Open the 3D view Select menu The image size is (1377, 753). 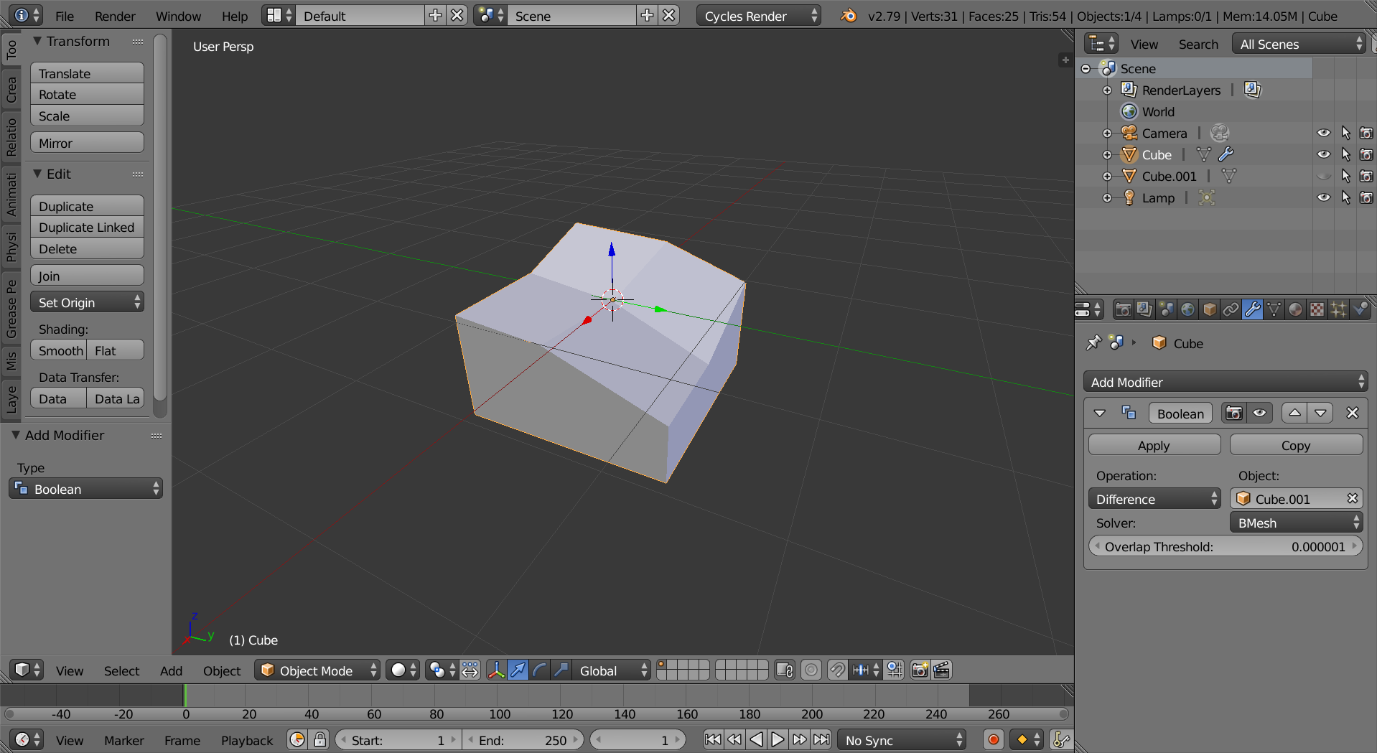[121, 670]
